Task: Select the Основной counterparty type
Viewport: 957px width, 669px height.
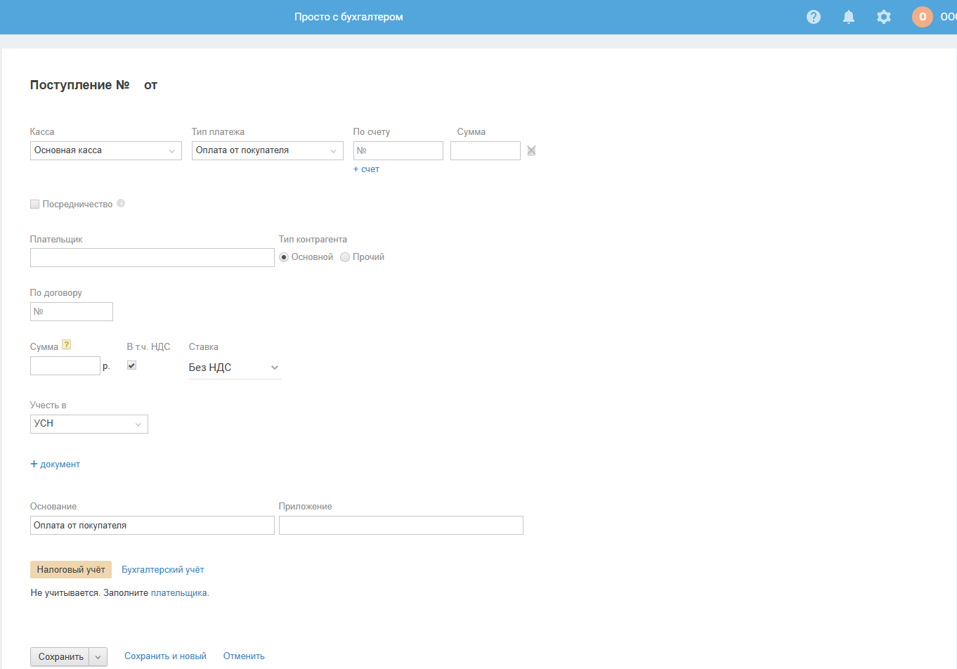Action: click(284, 257)
